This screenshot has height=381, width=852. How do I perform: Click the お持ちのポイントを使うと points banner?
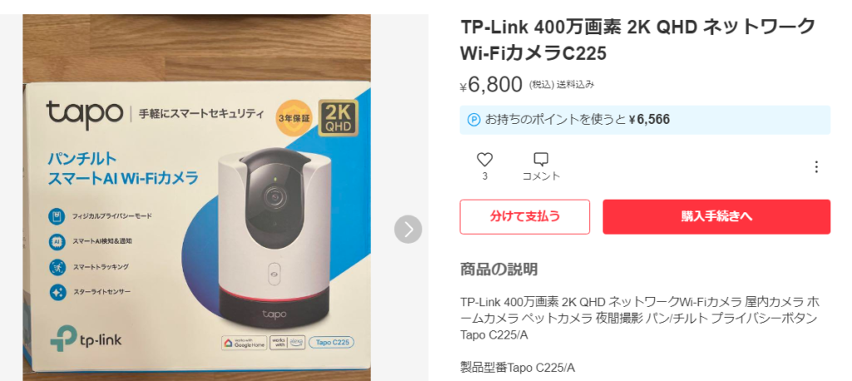coord(645,120)
